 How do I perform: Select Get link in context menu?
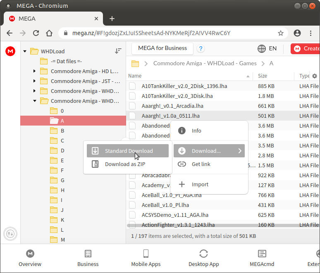pos(201,164)
